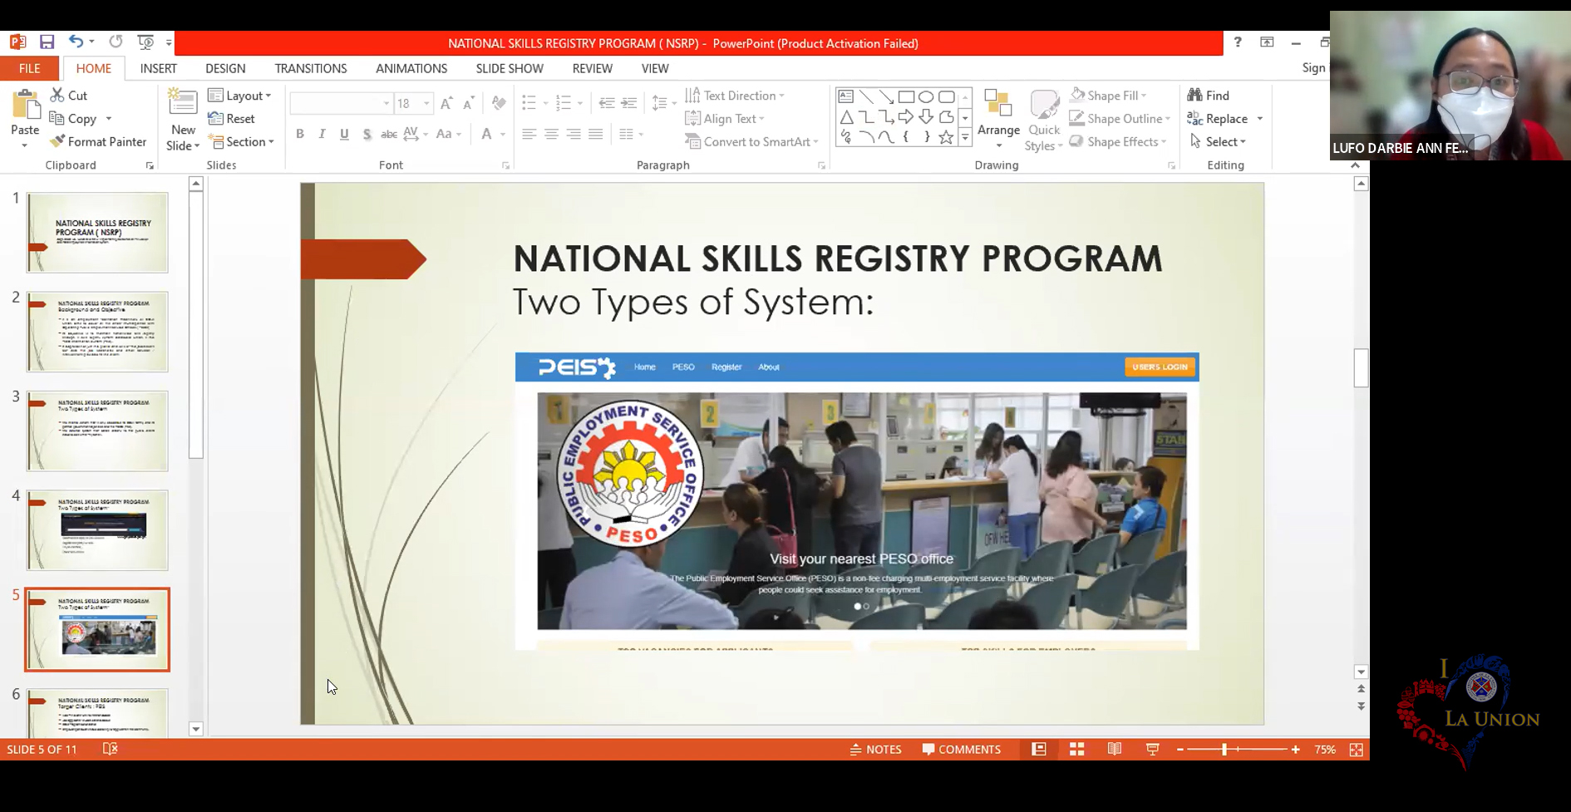Center the text
1571x812 pixels.
[x=551, y=134]
